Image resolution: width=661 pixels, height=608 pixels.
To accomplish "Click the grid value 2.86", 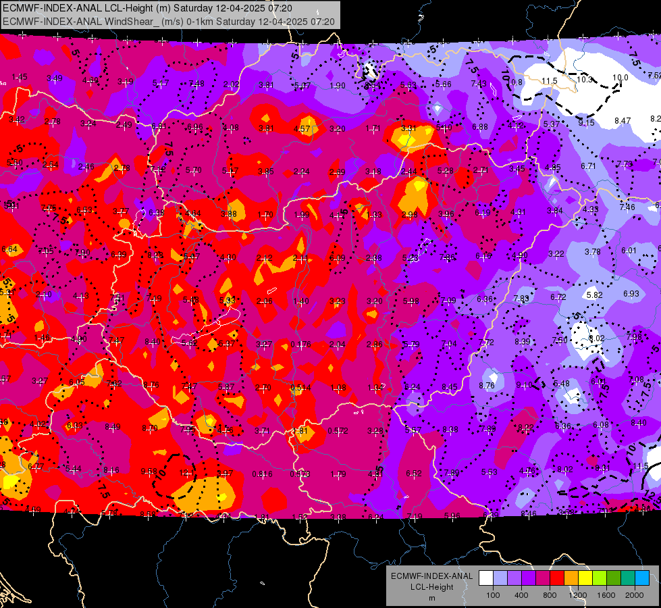I will click(x=374, y=345).
